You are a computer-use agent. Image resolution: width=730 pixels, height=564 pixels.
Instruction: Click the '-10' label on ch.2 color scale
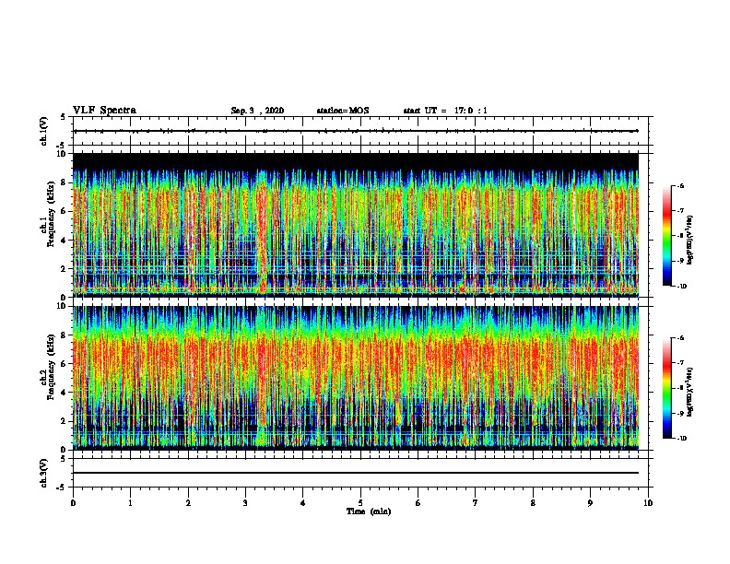point(681,438)
